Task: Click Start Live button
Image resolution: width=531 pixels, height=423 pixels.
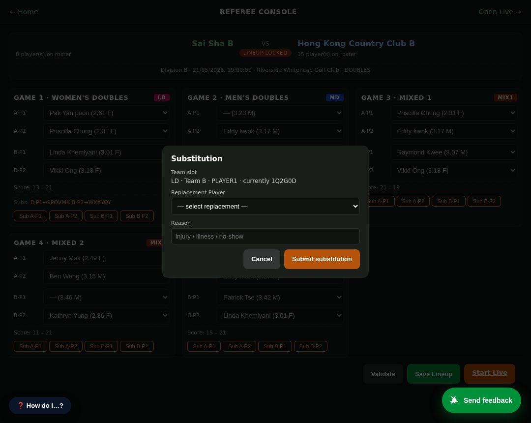Action: (x=489, y=373)
